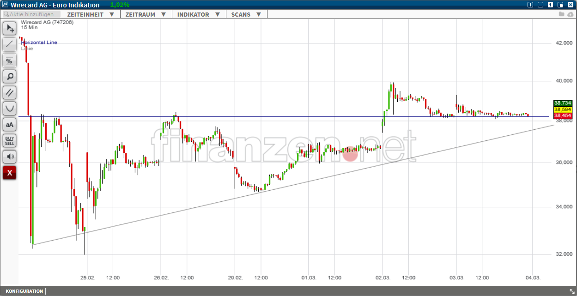The image size is (577, 296).
Task: Click the 36,000 price axis label
Action: coord(563,163)
